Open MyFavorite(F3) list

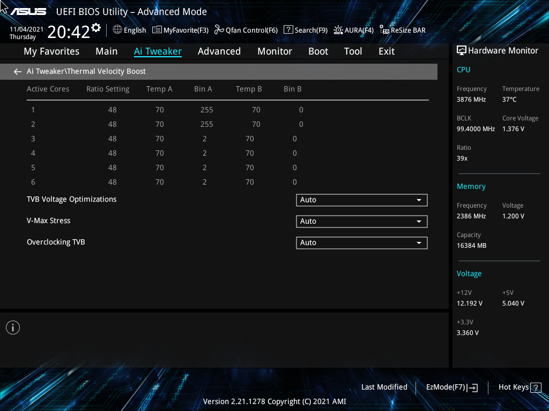click(180, 30)
